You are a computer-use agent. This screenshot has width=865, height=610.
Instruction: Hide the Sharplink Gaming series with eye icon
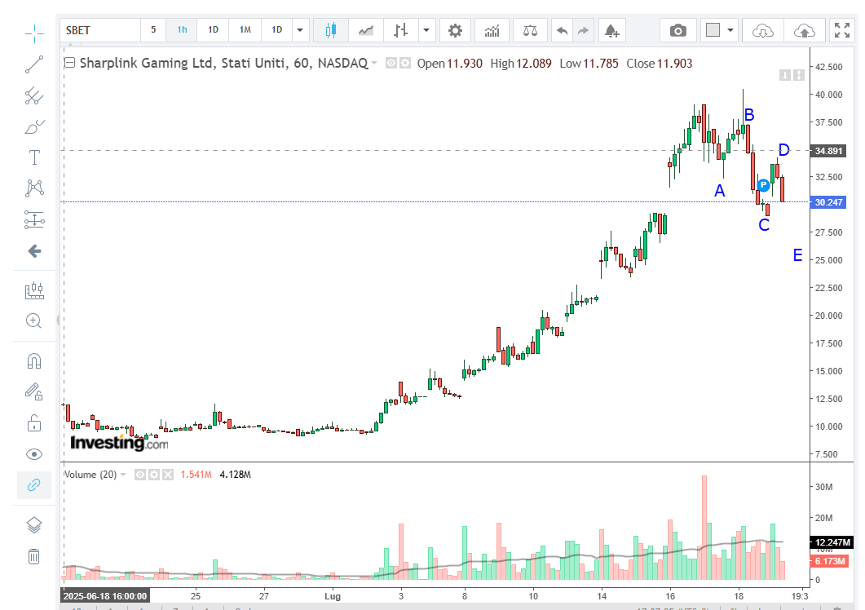click(391, 64)
